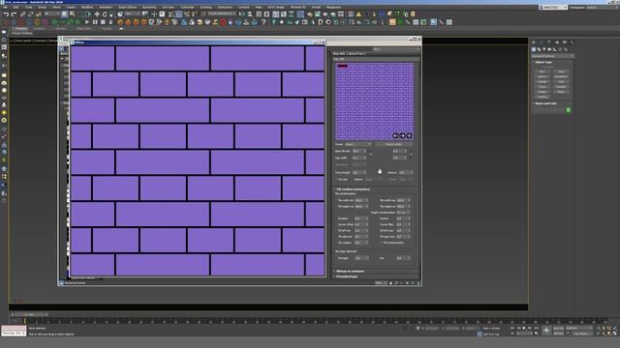Activate the Select and Scale tool
The height and width of the screenshot is (348, 620).
coord(112,14)
